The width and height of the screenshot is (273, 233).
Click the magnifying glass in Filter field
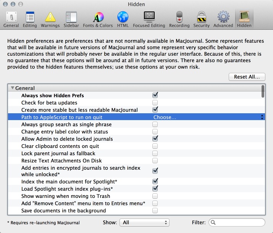[213, 222]
